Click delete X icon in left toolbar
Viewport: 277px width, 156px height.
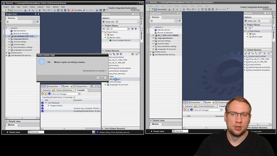[40, 10]
